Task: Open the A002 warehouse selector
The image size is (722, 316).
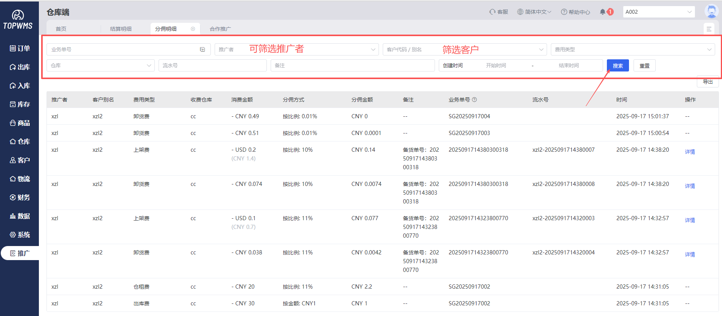Action: click(658, 12)
